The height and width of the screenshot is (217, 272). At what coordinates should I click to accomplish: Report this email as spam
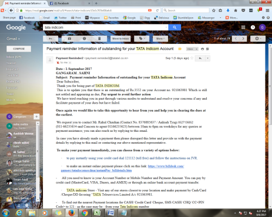(84, 39)
